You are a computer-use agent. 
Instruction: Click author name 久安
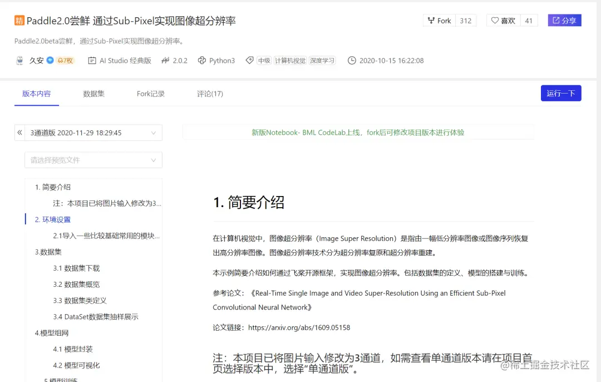coord(36,61)
